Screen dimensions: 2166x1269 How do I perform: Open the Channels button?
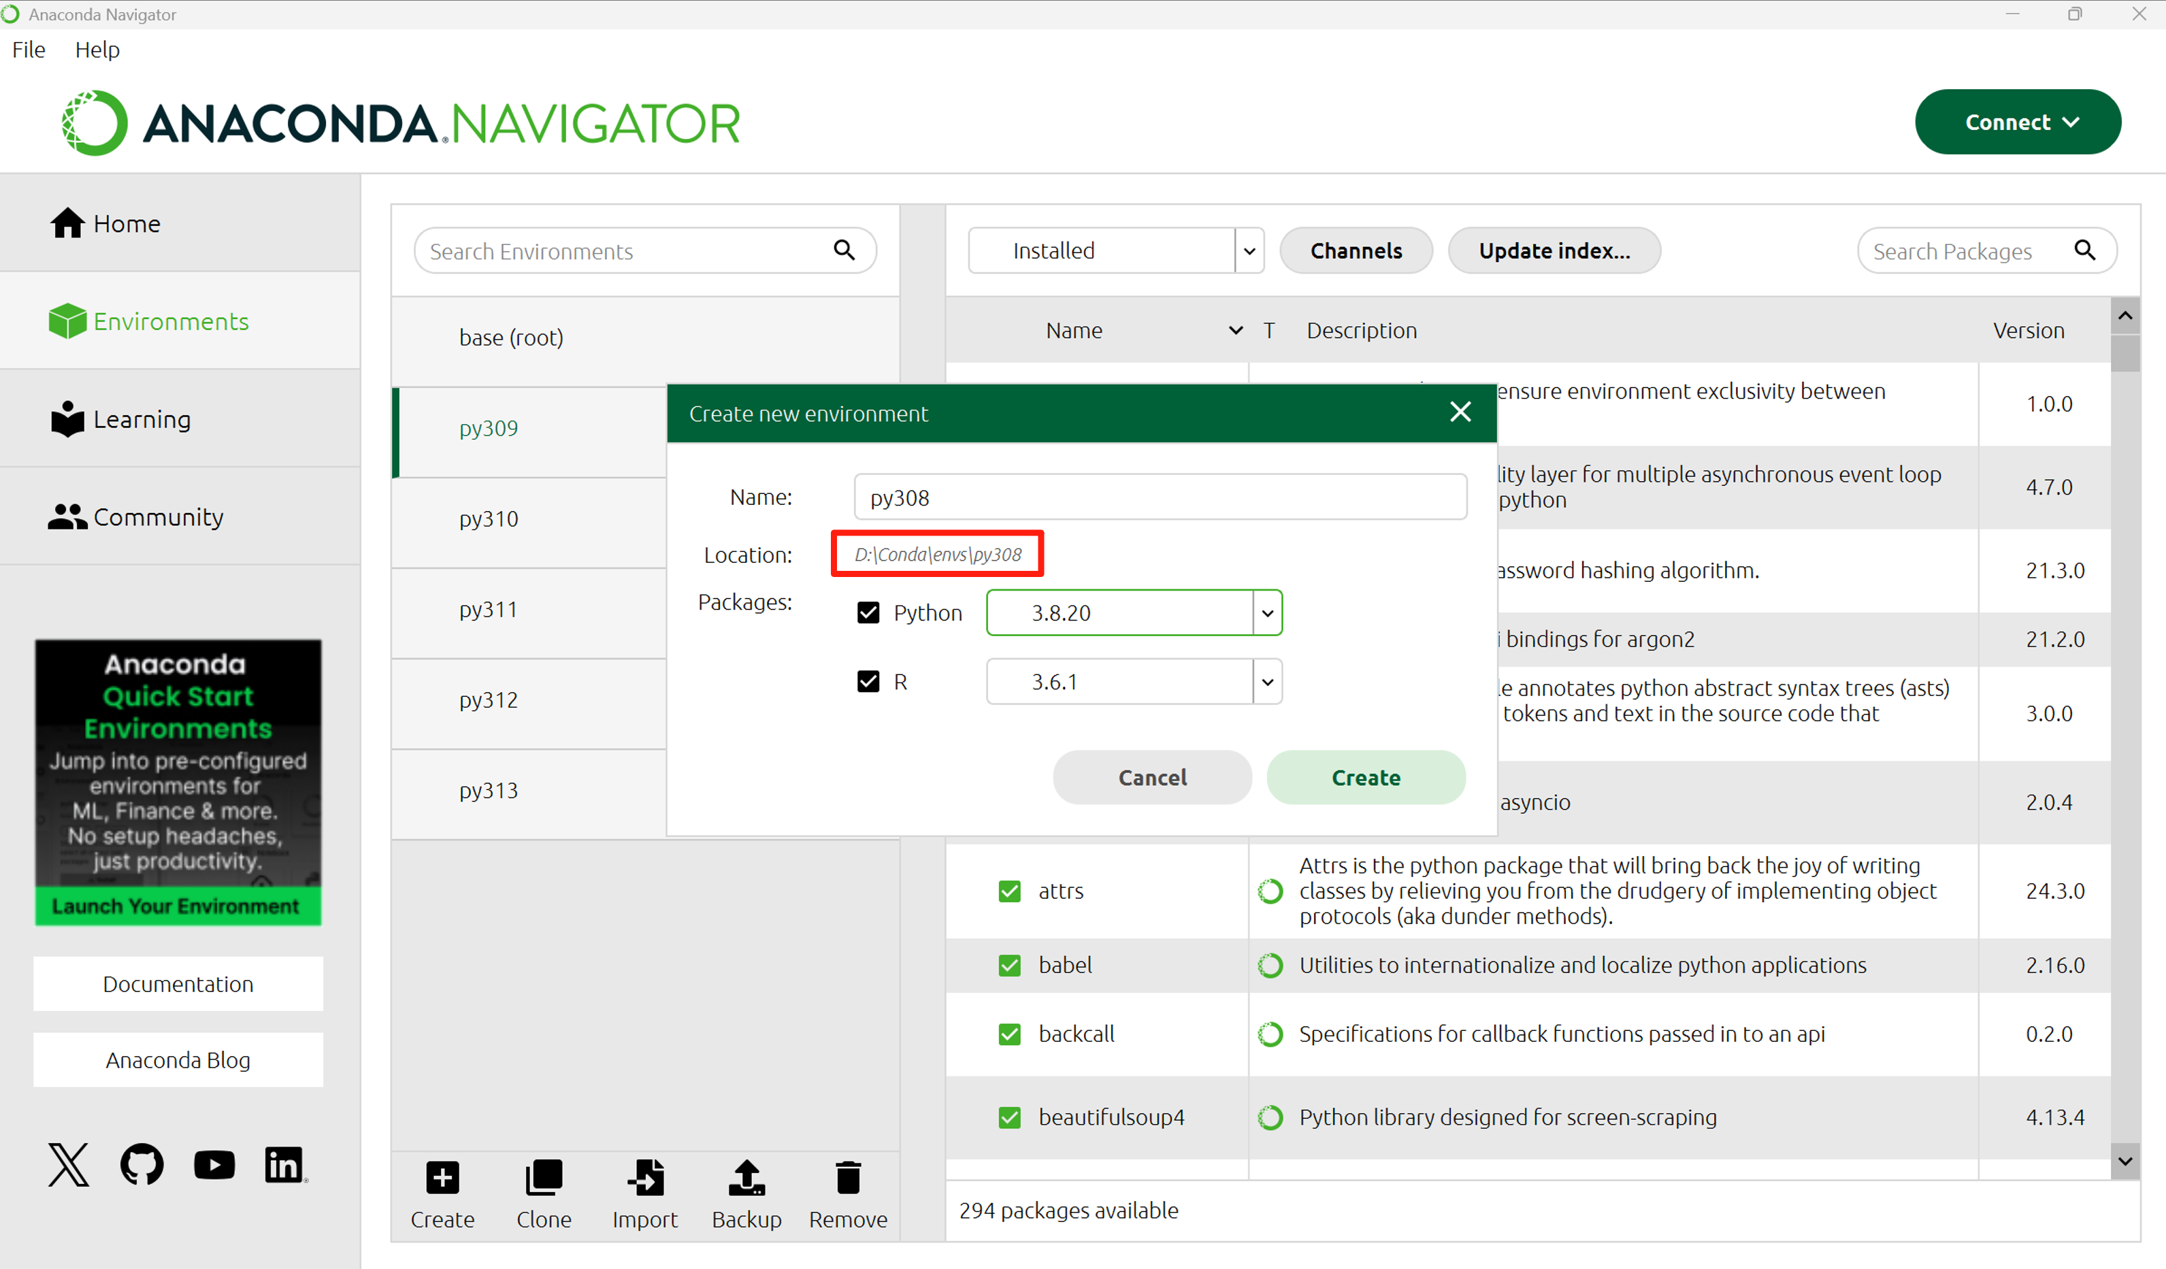click(1356, 250)
